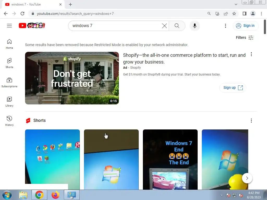Click the Shopify advertiser name
The height and width of the screenshot is (200, 267).
click(x=135, y=68)
